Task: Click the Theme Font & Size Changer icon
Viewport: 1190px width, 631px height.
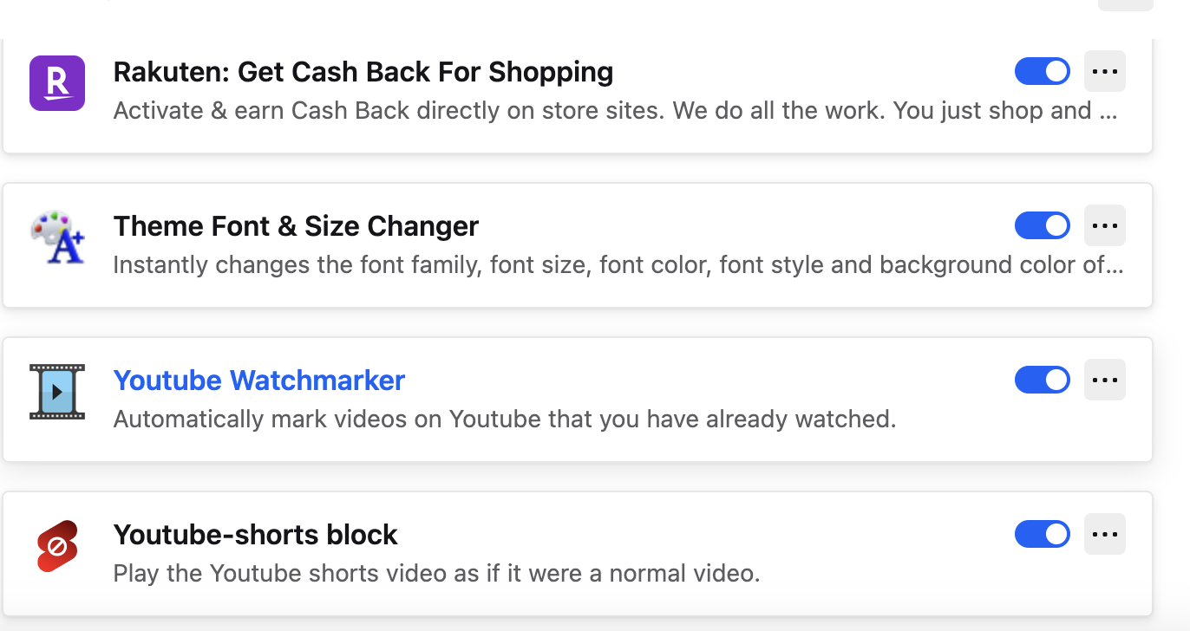Action: click(57, 237)
